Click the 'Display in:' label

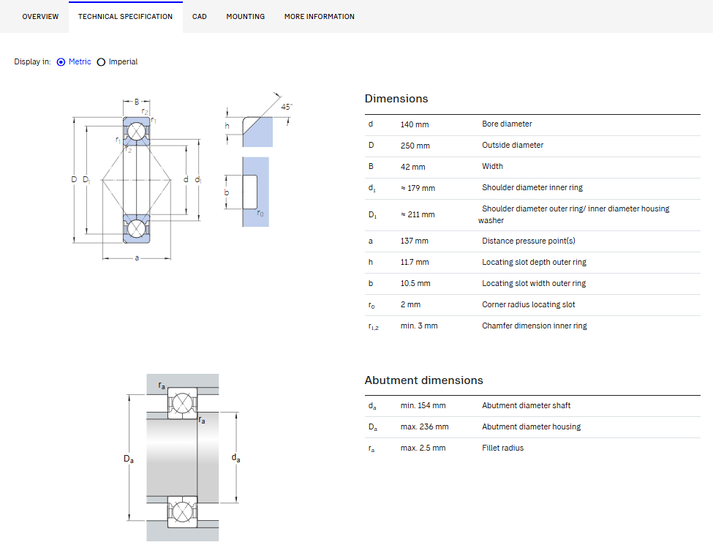coord(32,62)
